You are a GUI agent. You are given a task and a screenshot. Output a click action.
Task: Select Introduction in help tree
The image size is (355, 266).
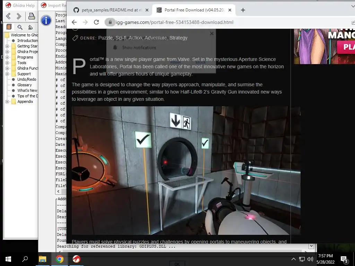point(27,41)
